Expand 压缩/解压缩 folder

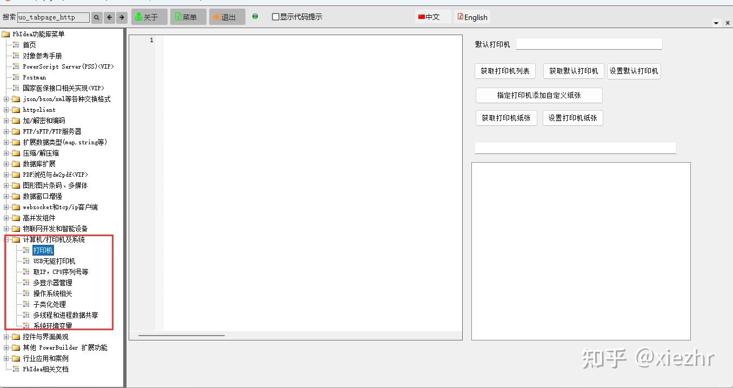click(6, 153)
